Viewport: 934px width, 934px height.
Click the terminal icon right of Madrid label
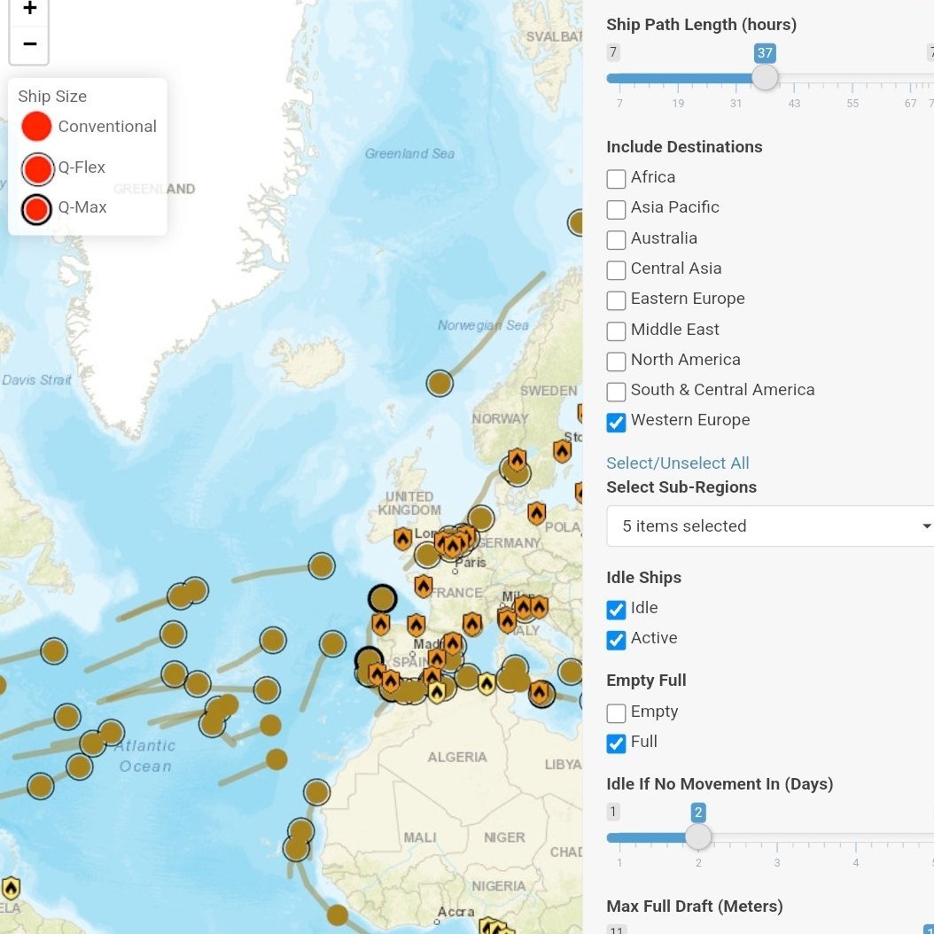(453, 644)
